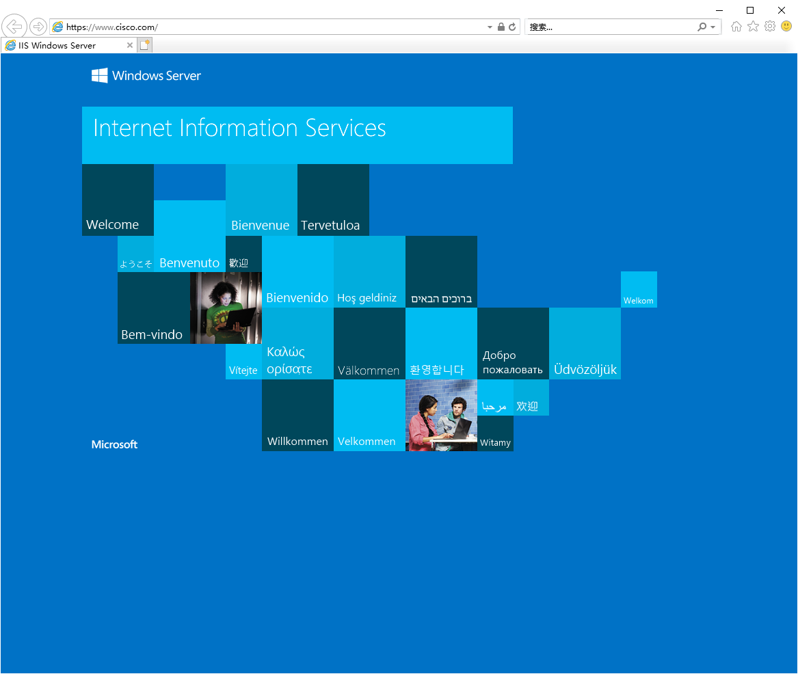Expand the search provider dropdown arrow

click(713, 27)
